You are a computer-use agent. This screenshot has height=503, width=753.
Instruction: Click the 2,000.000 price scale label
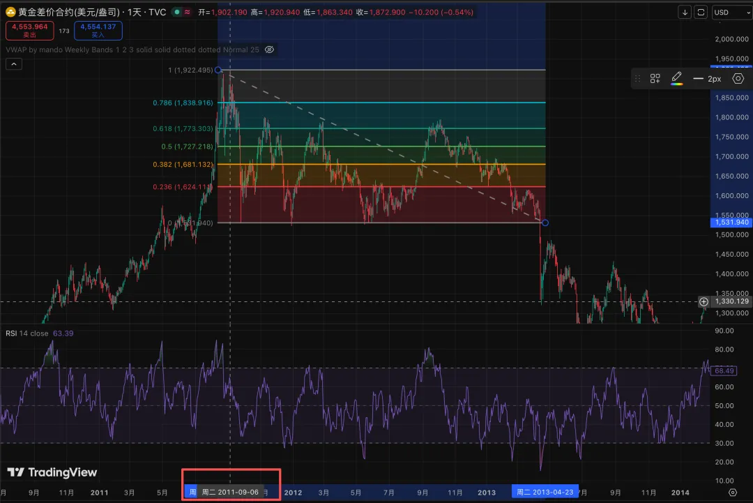[731, 39]
